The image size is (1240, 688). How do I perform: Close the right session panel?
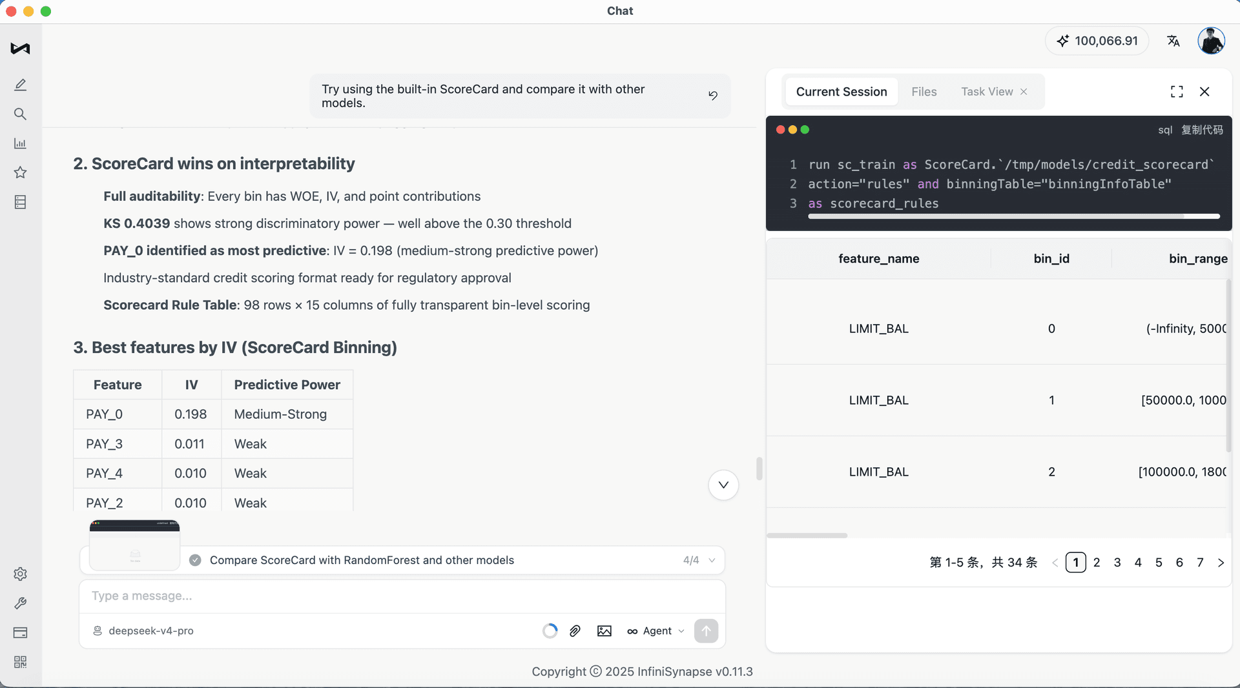click(1204, 92)
